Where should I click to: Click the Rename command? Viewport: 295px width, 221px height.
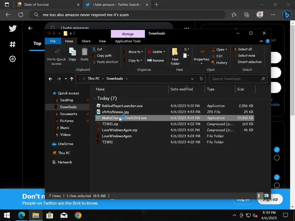[x=156, y=60]
